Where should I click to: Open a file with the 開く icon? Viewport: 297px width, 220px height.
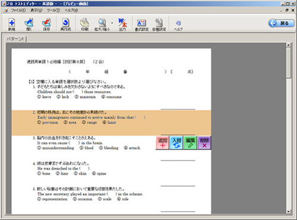pyautogui.click(x=29, y=24)
